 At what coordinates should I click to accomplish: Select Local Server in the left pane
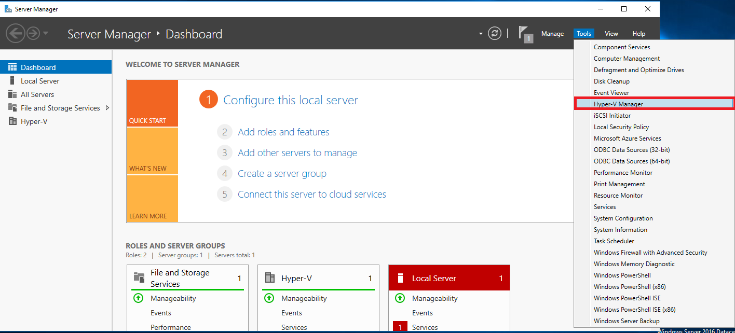56,81
